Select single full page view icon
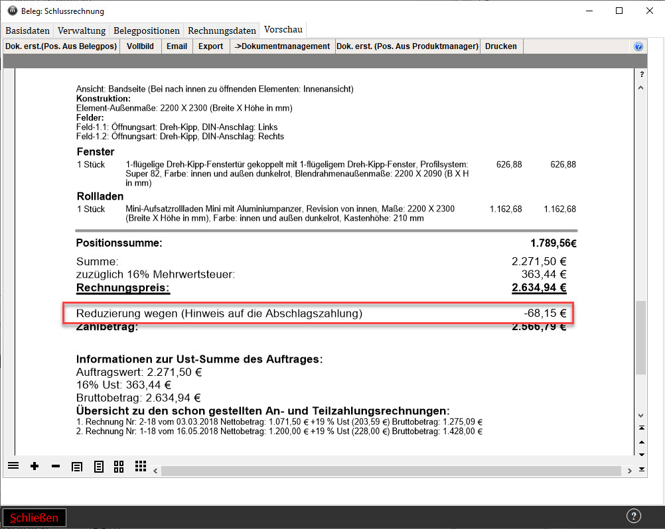 click(x=98, y=467)
